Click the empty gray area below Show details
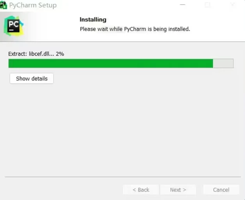245x200 pixels. [123, 130]
